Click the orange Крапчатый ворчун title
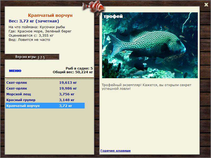The height and width of the screenshot is (158, 211). (50, 15)
